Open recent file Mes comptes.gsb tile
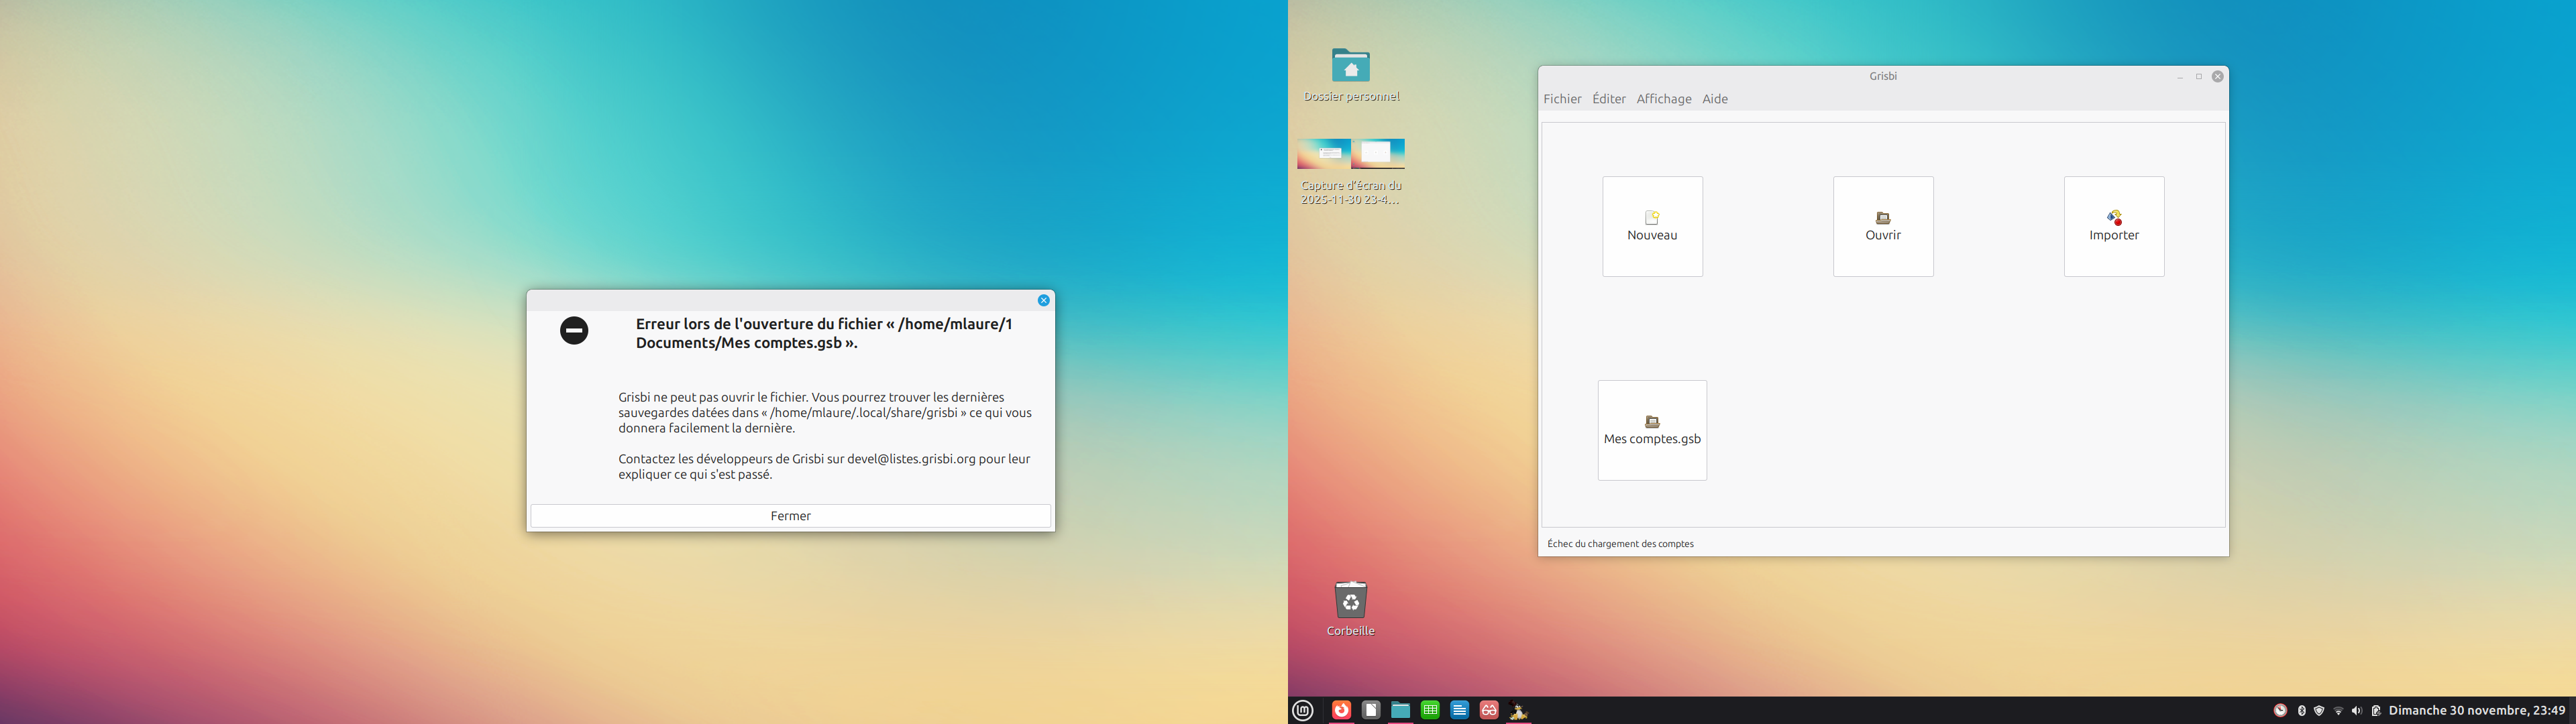The image size is (2576, 724). pyautogui.click(x=1652, y=430)
